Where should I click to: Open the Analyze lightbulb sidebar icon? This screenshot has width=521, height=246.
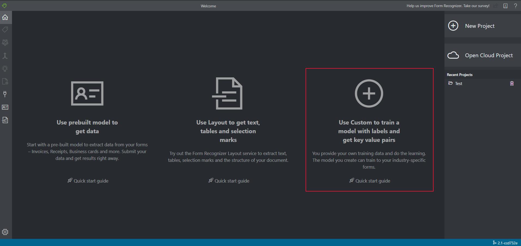click(5, 68)
